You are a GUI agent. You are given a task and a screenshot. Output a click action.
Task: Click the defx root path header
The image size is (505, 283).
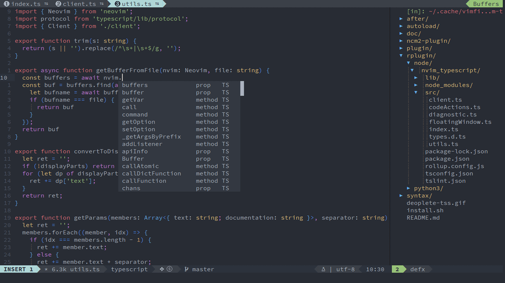454,11
